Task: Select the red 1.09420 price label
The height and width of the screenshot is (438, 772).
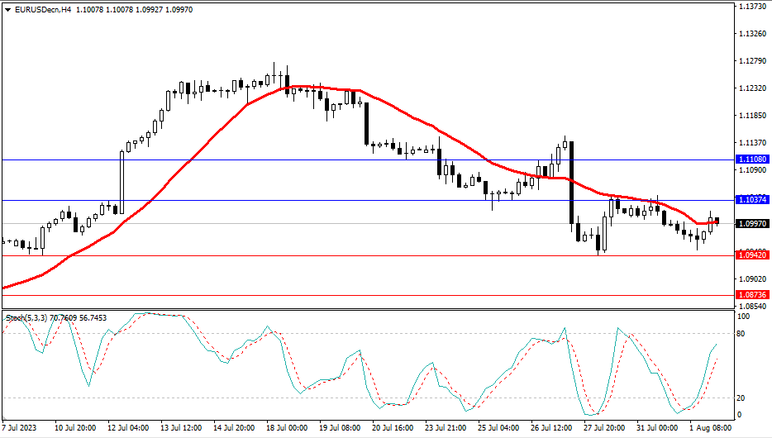Action: (751, 255)
